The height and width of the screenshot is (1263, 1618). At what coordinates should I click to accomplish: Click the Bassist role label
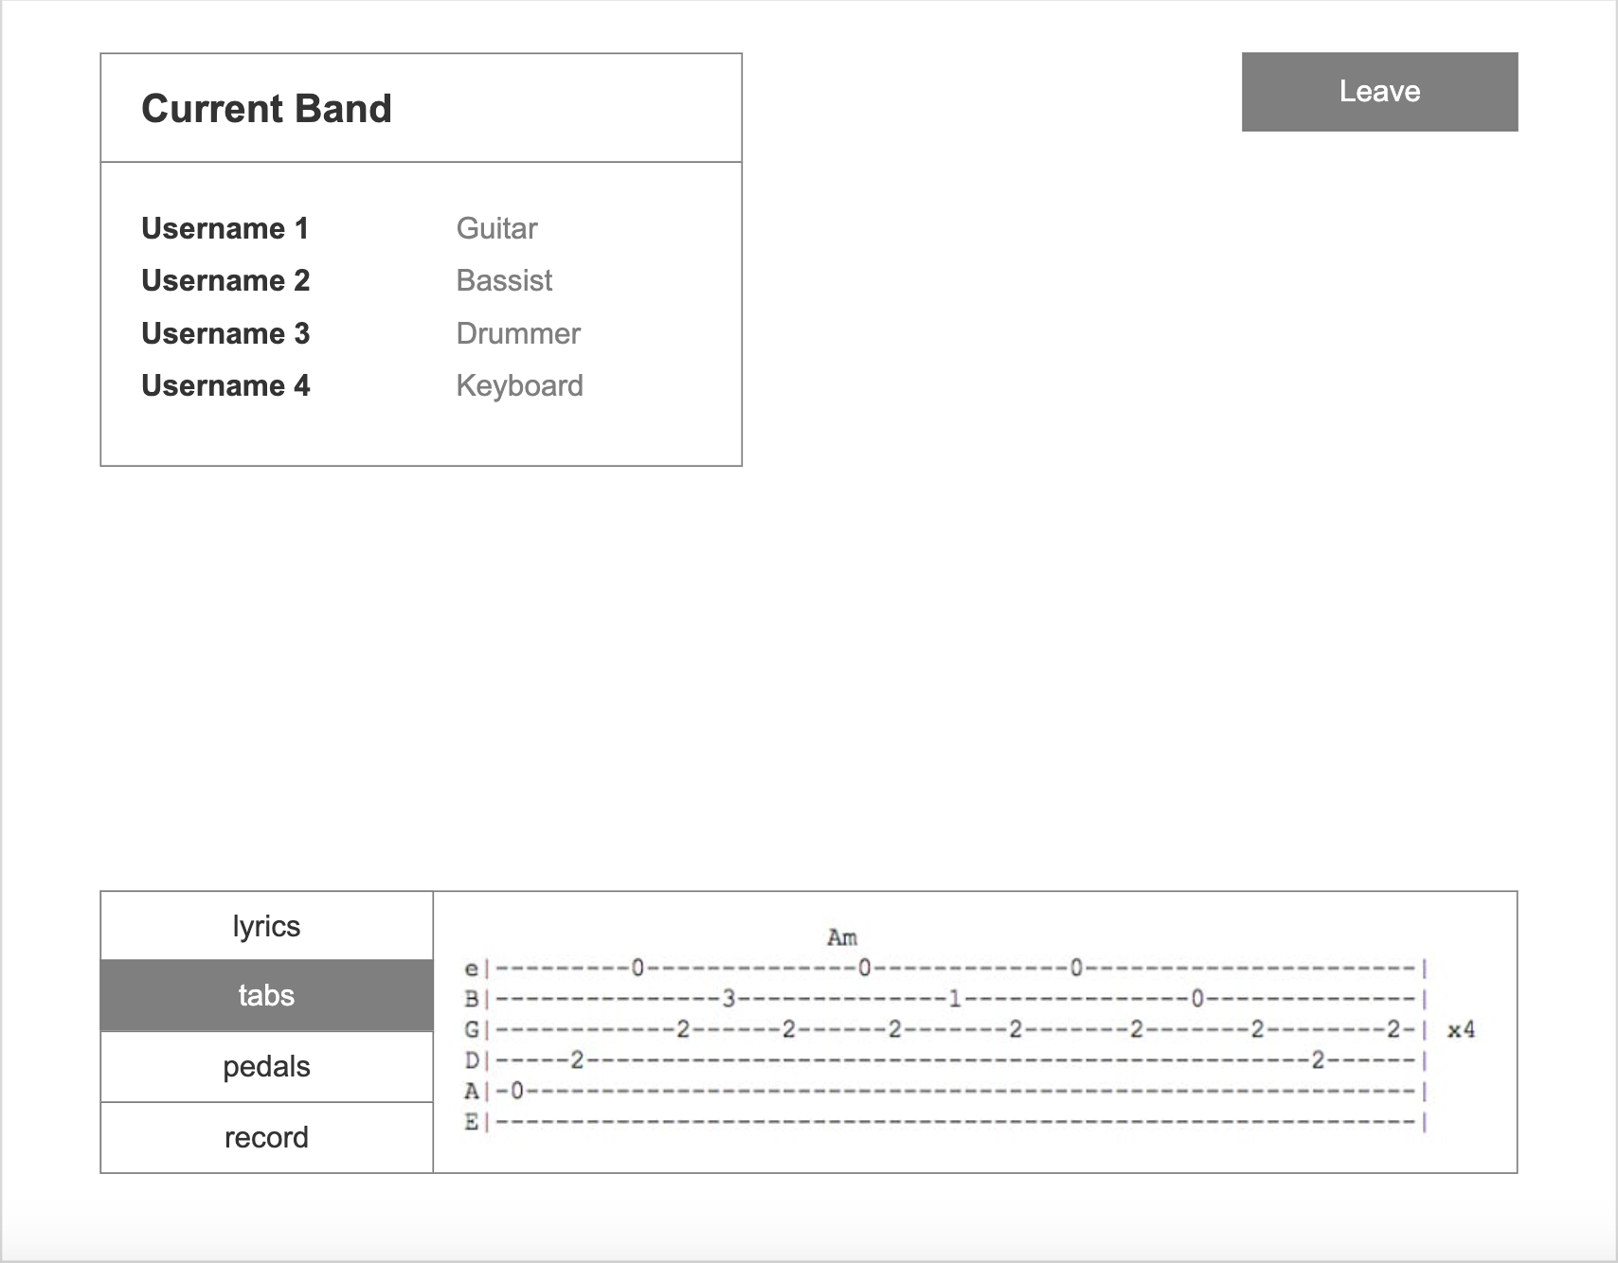(x=504, y=280)
